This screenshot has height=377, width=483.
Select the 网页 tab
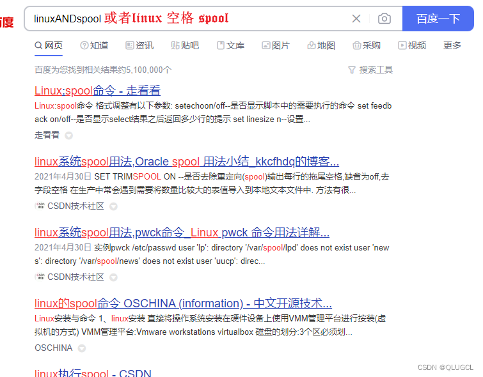[x=49, y=45]
